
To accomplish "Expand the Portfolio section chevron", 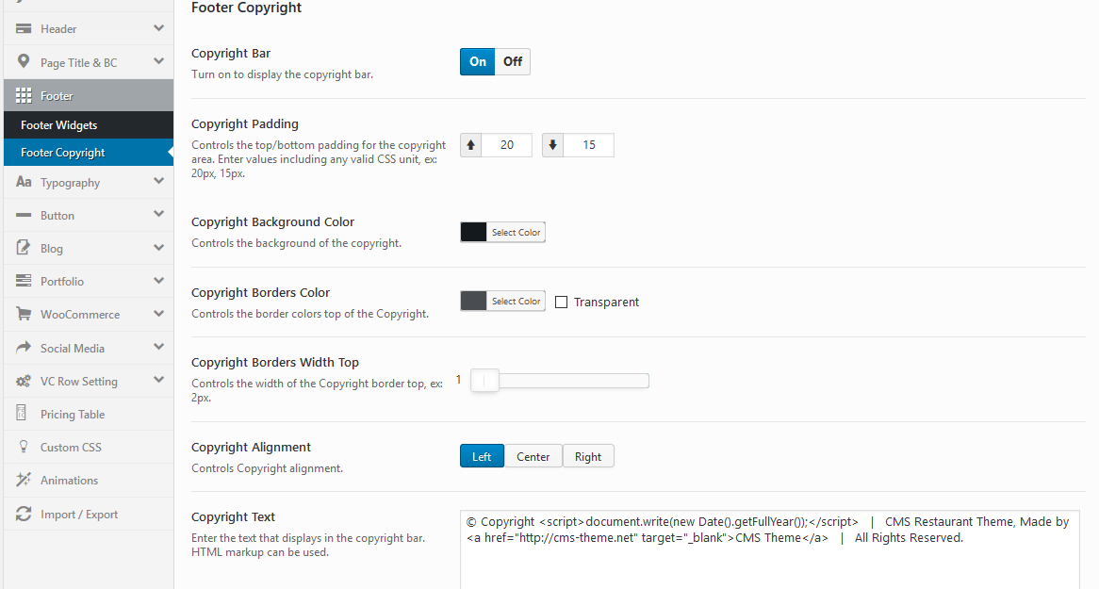I will click(x=158, y=281).
